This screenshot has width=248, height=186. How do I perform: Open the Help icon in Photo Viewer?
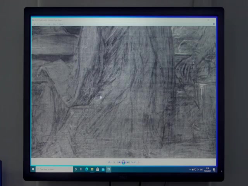click(214, 24)
